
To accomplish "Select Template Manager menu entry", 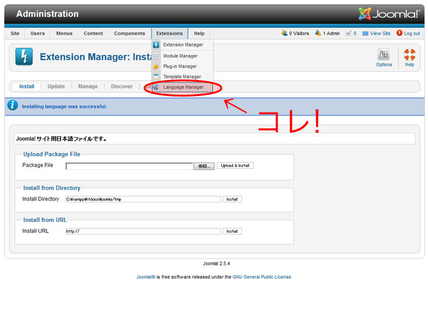I will point(182,76).
